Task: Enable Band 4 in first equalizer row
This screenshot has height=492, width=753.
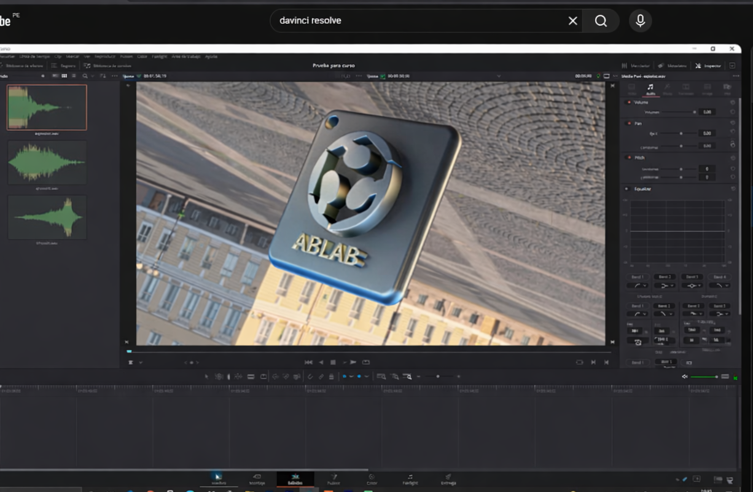Action: pyautogui.click(x=720, y=277)
